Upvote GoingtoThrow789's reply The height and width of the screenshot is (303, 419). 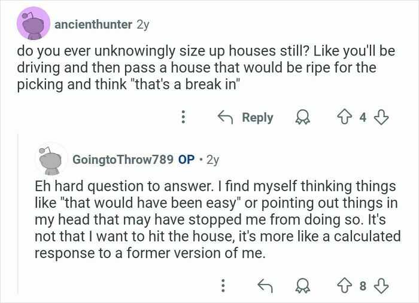(344, 286)
